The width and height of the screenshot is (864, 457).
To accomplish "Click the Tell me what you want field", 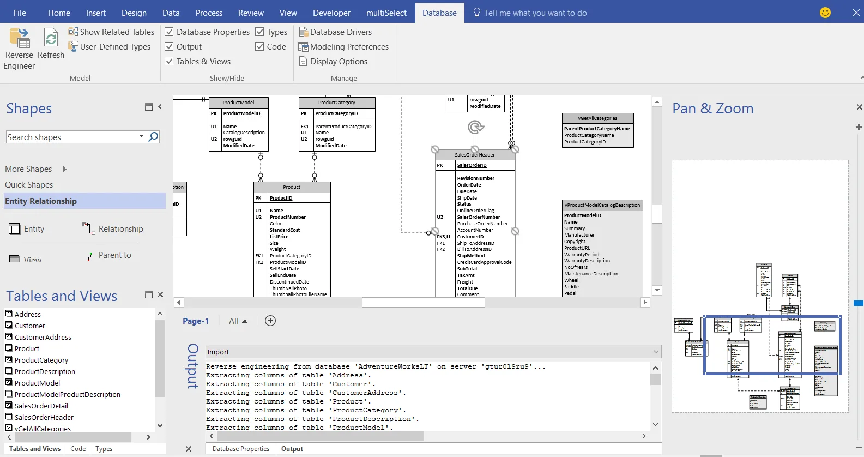I will (535, 13).
